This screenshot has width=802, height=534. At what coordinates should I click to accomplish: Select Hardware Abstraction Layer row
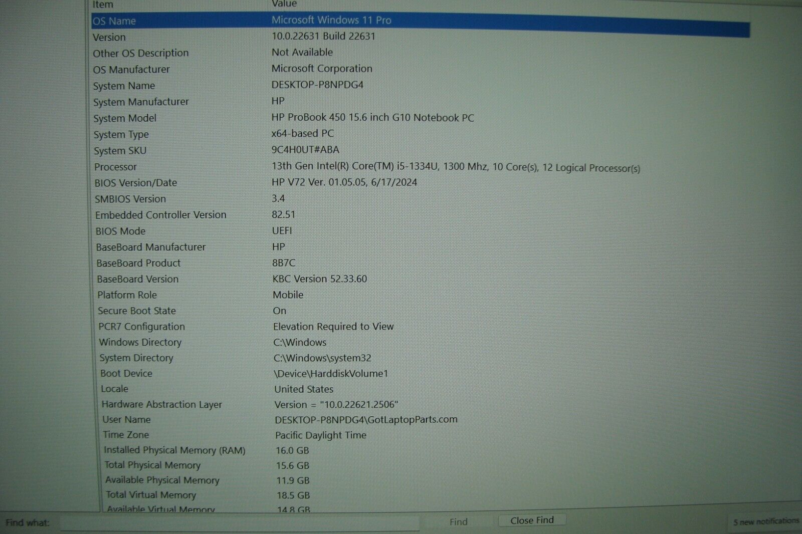161,405
